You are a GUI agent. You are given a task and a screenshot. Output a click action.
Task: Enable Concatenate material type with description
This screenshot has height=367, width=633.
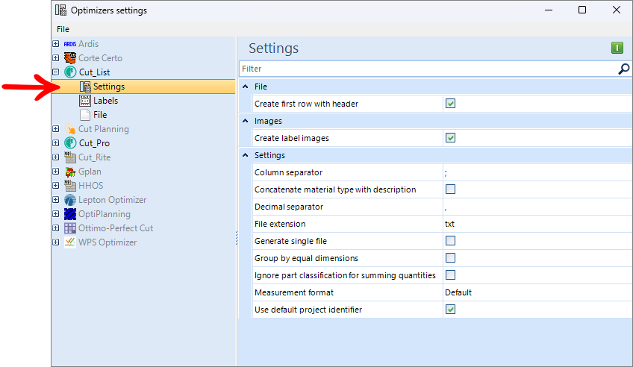(x=451, y=189)
